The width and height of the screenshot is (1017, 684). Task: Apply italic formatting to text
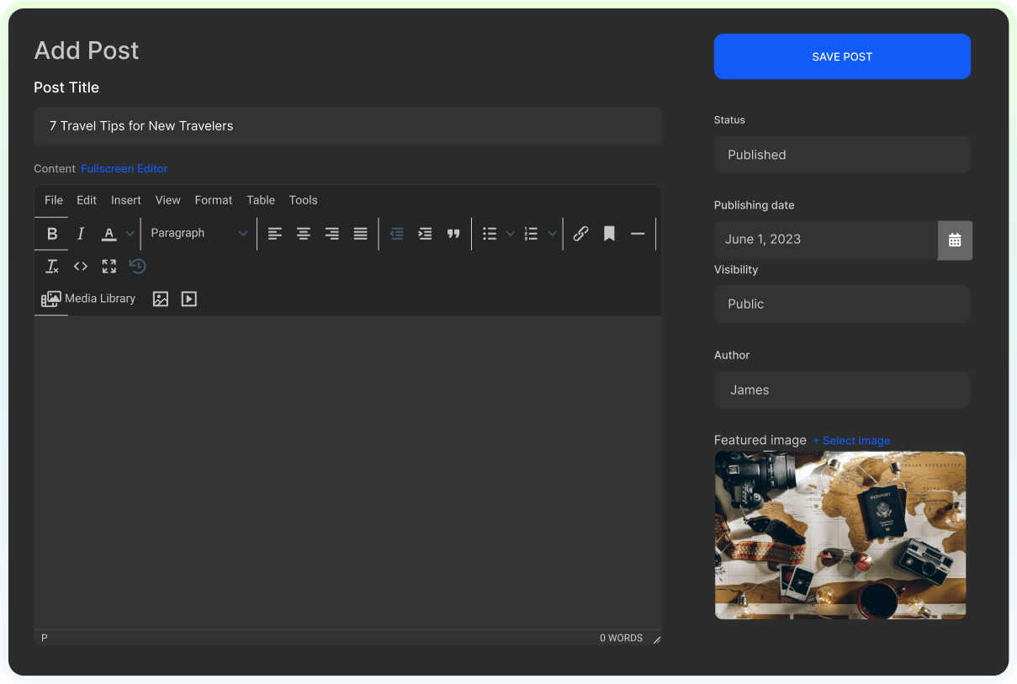81,234
